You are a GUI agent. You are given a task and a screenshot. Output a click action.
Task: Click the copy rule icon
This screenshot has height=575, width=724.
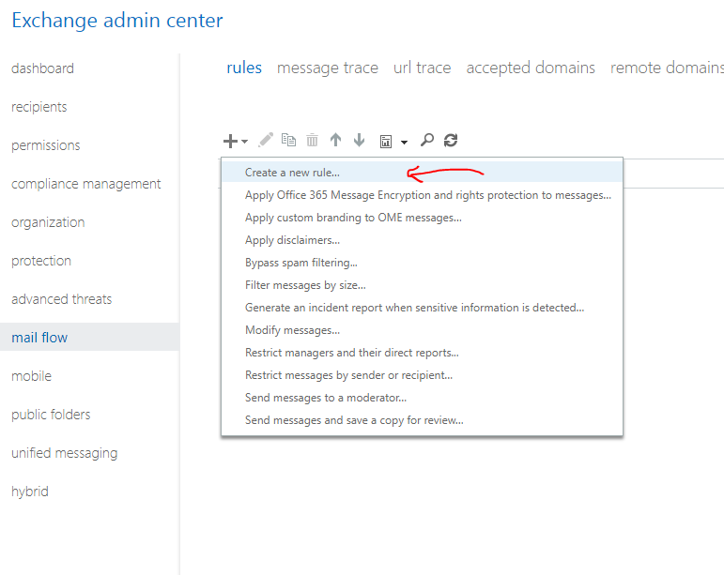tap(288, 140)
